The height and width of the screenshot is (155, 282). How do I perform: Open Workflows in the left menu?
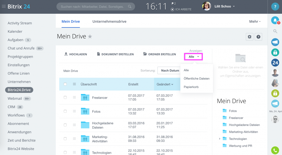pos(16,115)
